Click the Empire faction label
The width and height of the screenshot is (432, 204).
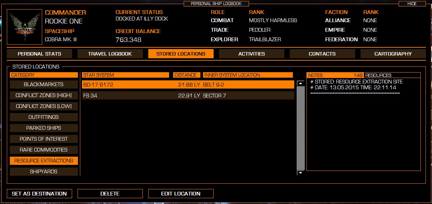[335, 30]
